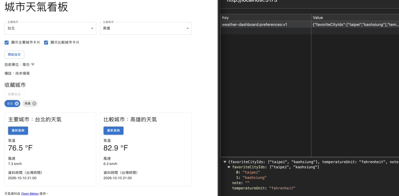The height and width of the screenshot is (196, 399).
Task: Remove 台北 chip via its delete icon
Action: [16, 104]
